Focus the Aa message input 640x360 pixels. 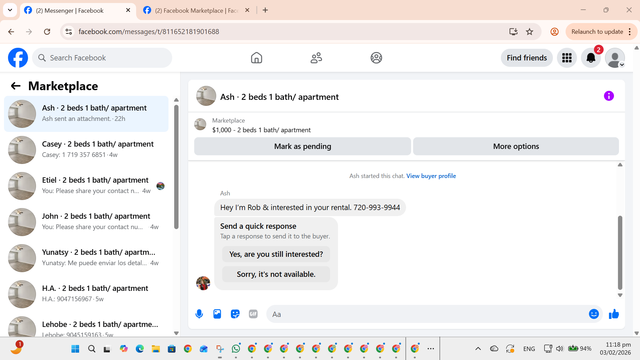click(427, 314)
